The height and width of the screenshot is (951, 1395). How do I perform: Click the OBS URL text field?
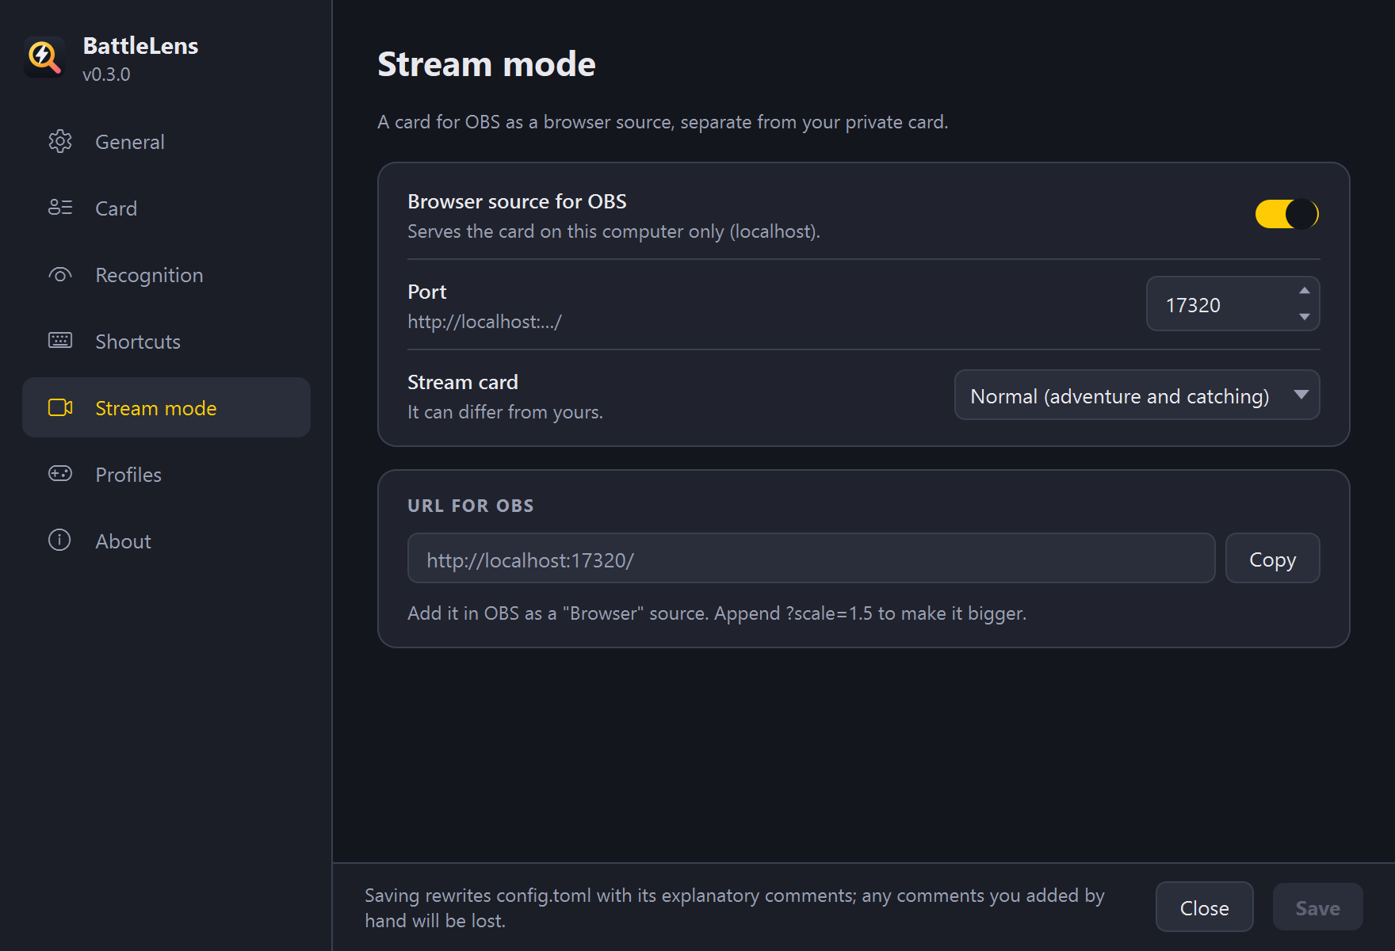click(x=811, y=558)
